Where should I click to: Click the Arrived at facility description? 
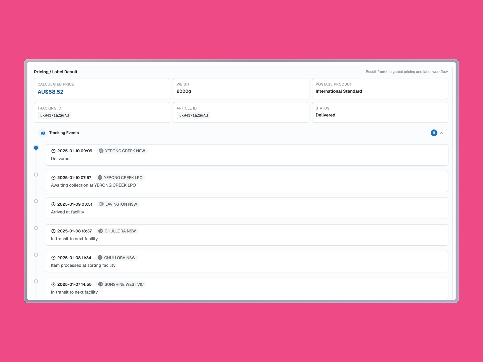coord(67,212)
